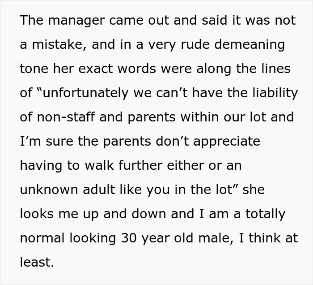Click the word "normal" starting a line
313x285 pixels.
pyautogui.click(x=42, y=238)
